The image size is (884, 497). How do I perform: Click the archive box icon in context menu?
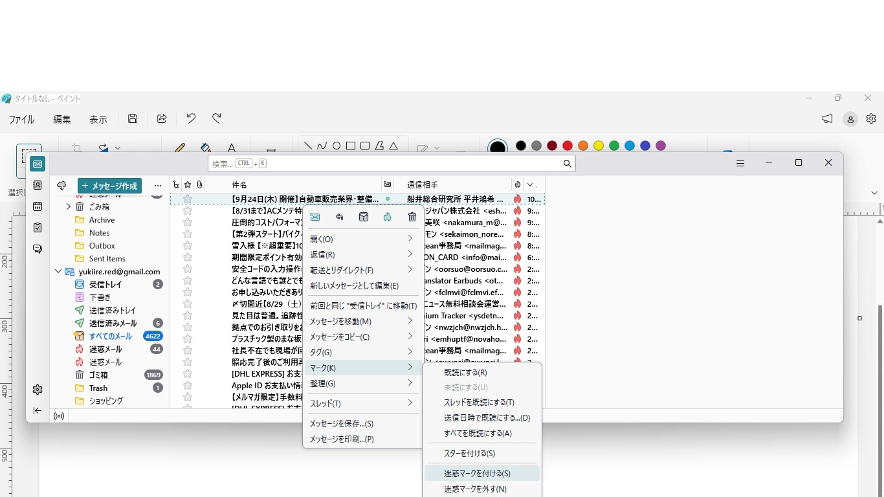coord(364,217)
